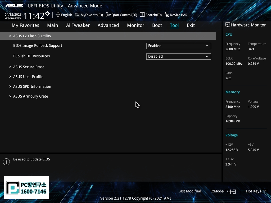Click the CPU temperature value 34°C
Image resolution: width=271 pixels, height=203 pixels.
coord(251,49)
